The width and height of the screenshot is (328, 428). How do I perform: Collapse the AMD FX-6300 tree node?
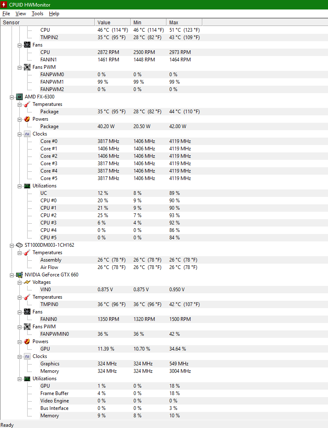tap(12, 97)
